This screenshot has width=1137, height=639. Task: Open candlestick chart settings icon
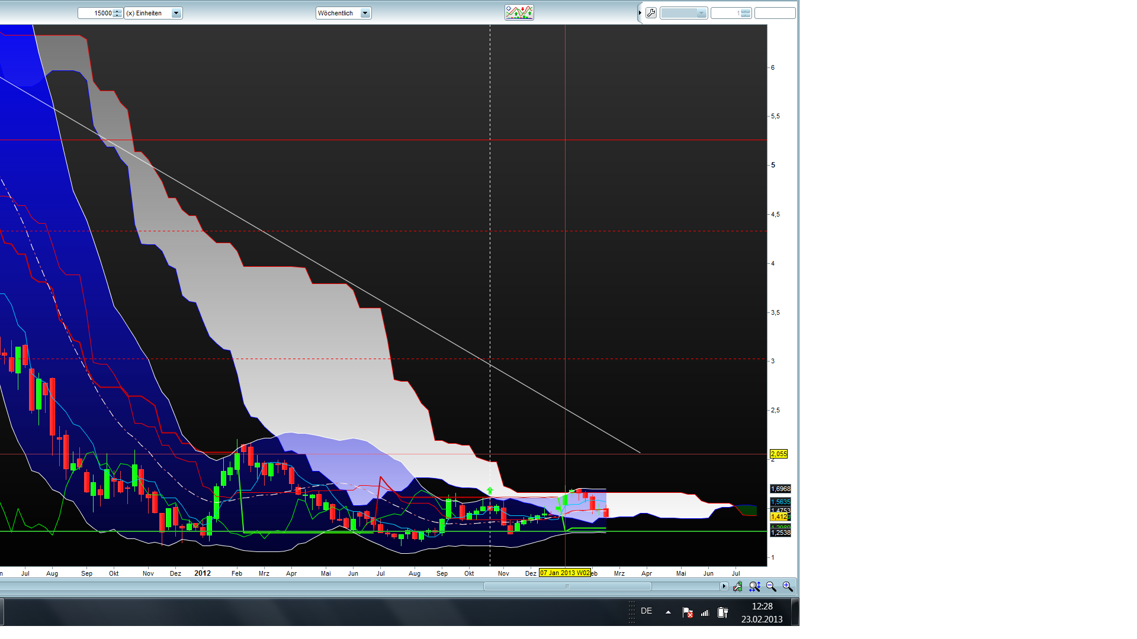point(737,586)
